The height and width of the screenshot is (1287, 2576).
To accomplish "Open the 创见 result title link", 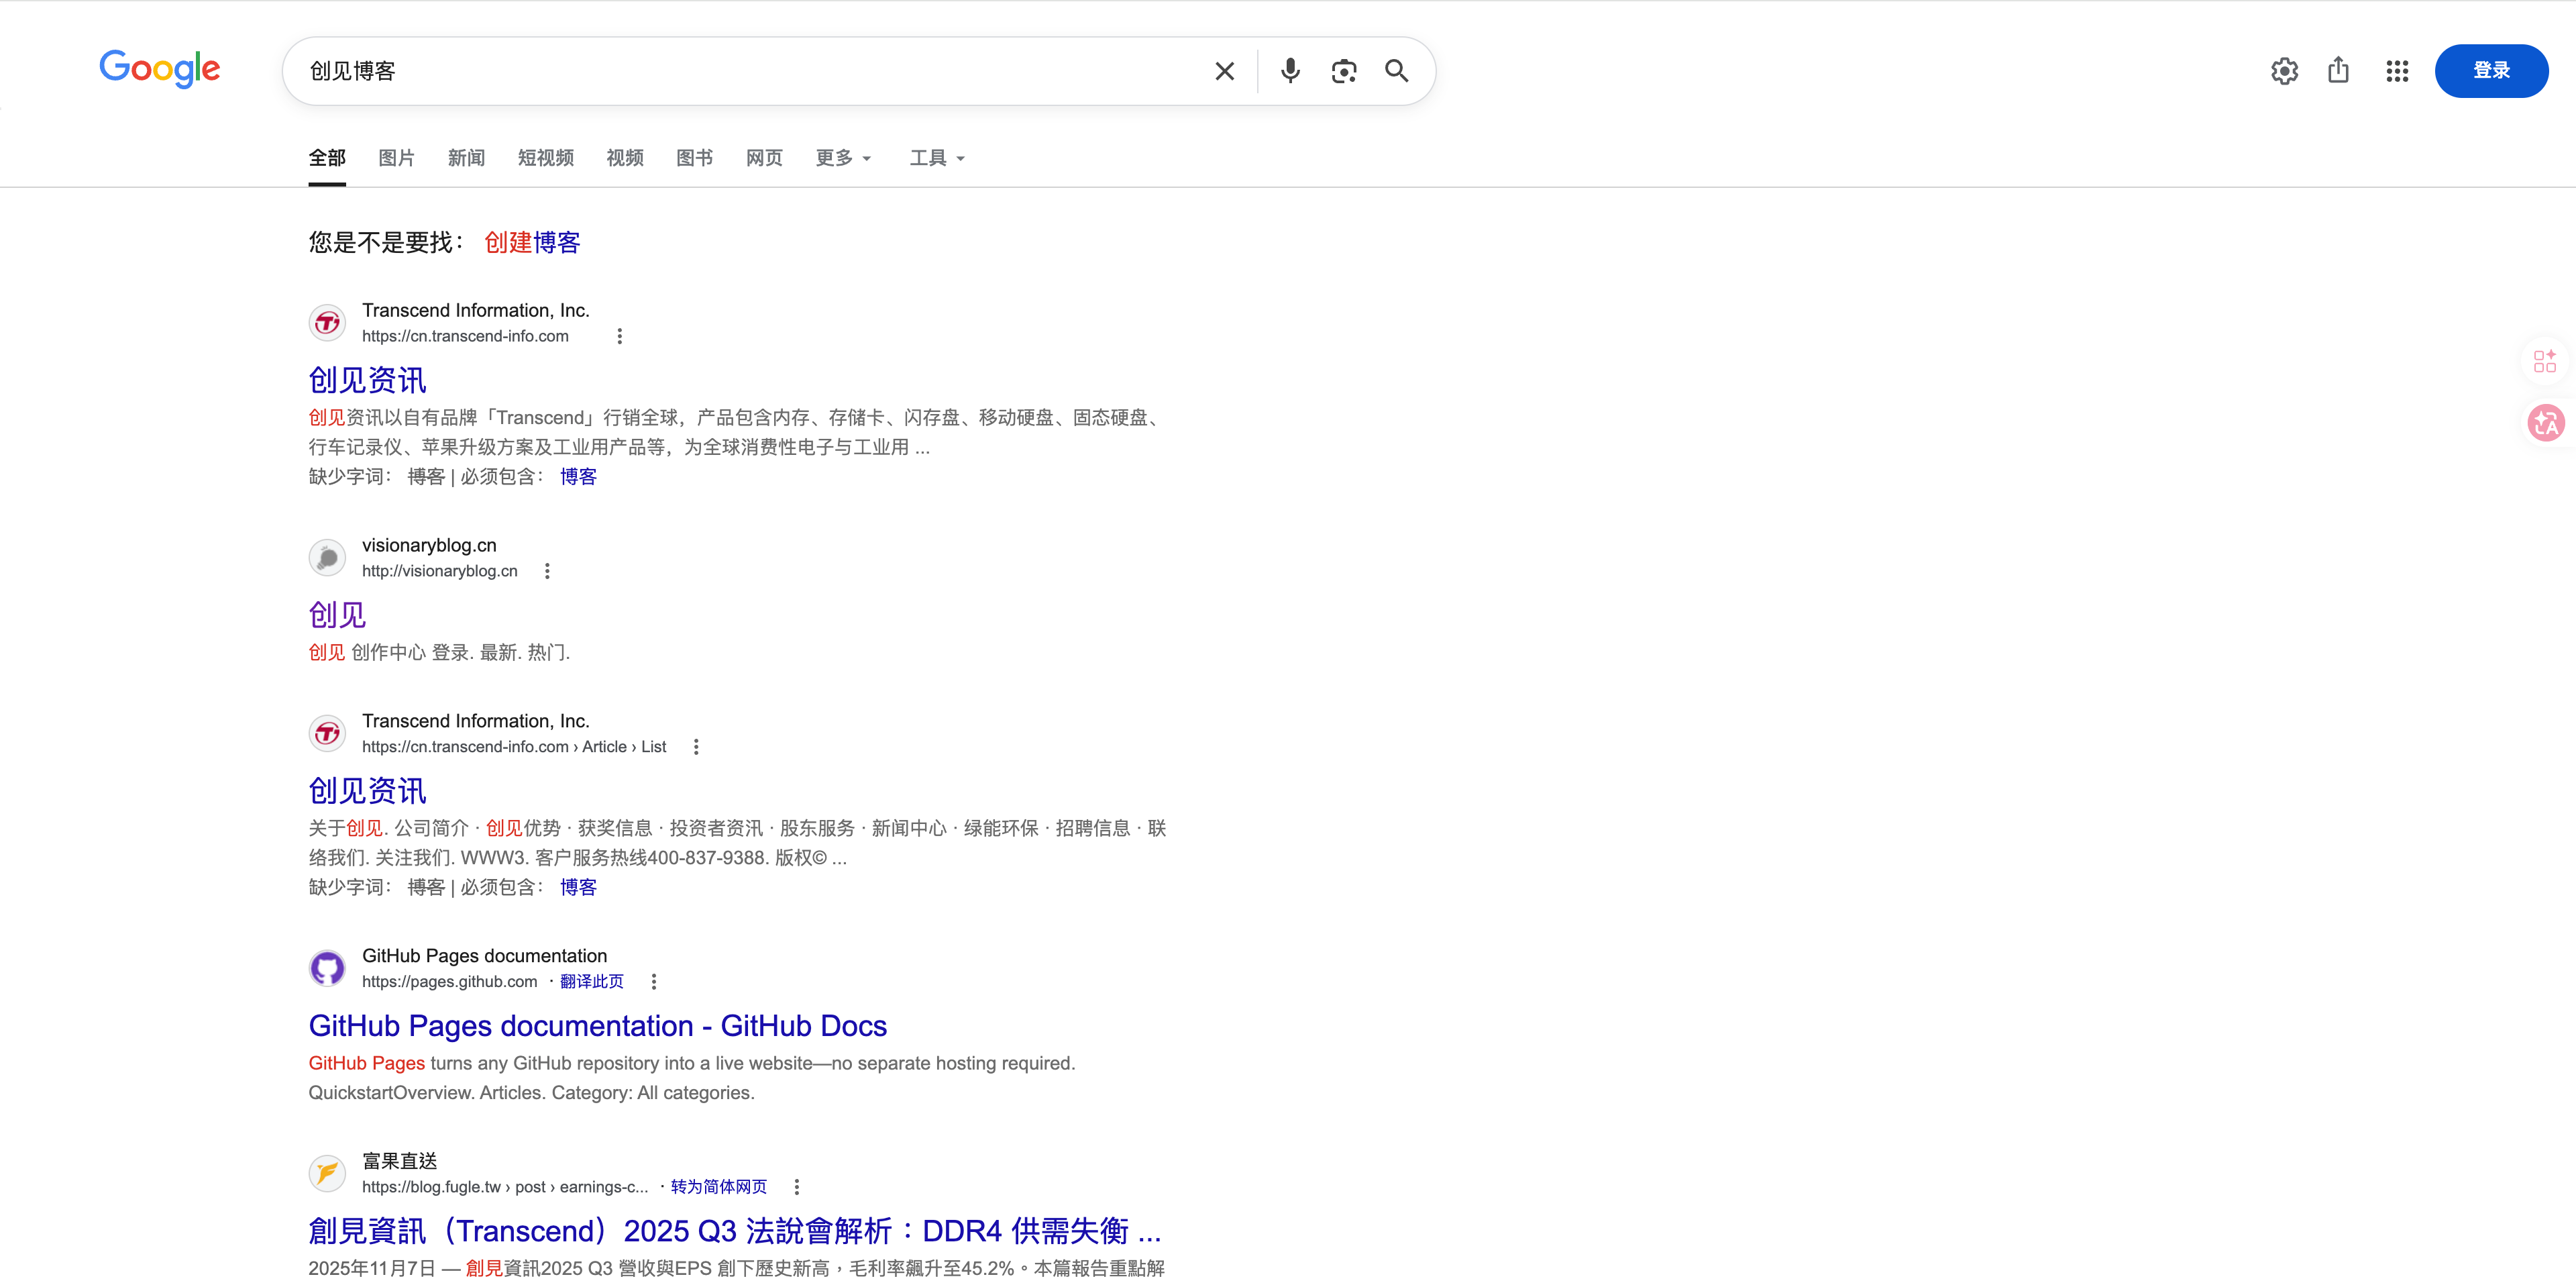I will pos(337,615).
